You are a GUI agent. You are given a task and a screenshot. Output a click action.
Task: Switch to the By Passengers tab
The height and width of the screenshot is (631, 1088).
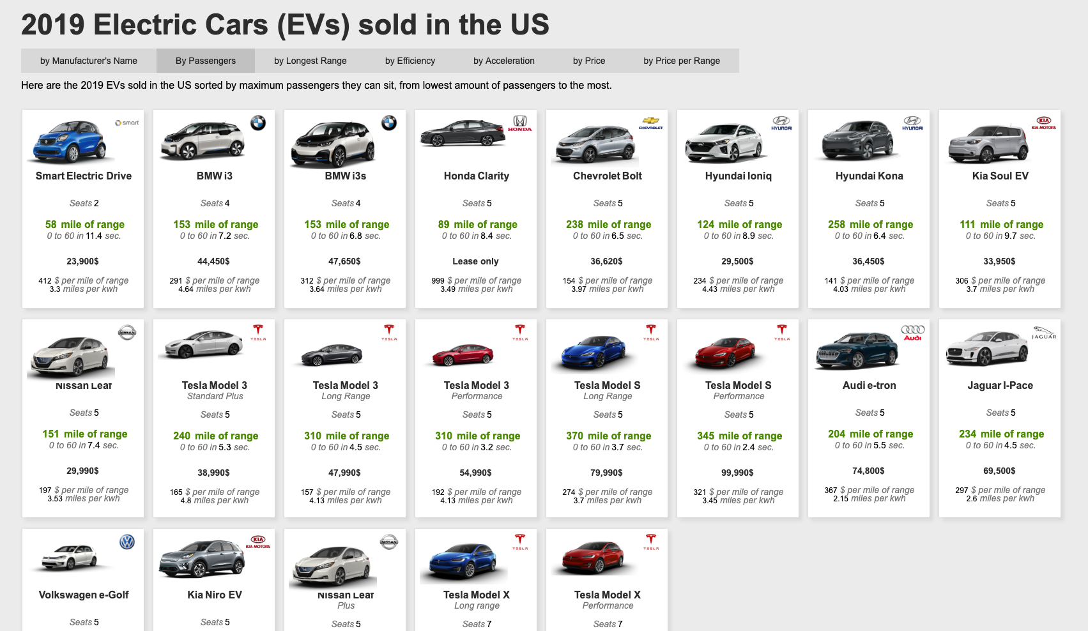(206, 61)
